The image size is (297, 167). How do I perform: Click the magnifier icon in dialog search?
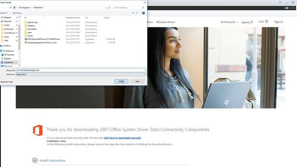(x=143, y=8)
